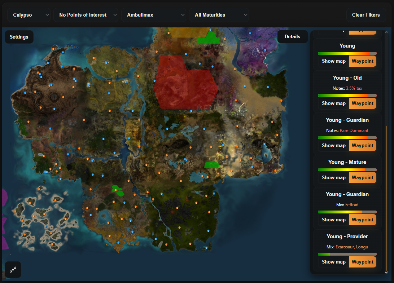
Task: Set Waypoint for Young - Old entry
Action: point(362,103)
